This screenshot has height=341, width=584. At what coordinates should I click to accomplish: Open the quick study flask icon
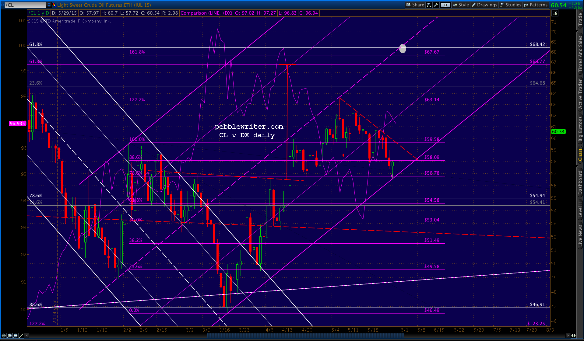coord(429,5)
